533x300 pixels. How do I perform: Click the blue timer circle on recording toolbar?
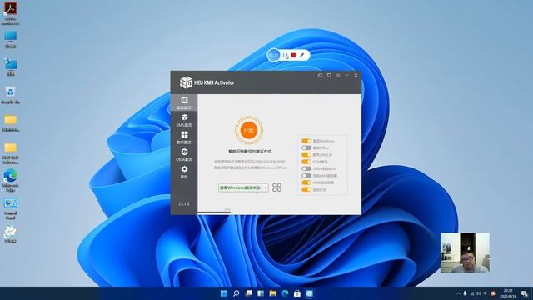[274, 55]
